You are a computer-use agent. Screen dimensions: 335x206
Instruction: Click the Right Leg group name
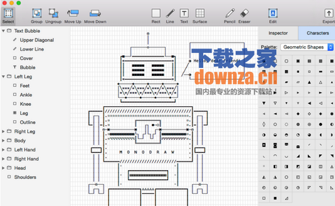pos(25,131)
